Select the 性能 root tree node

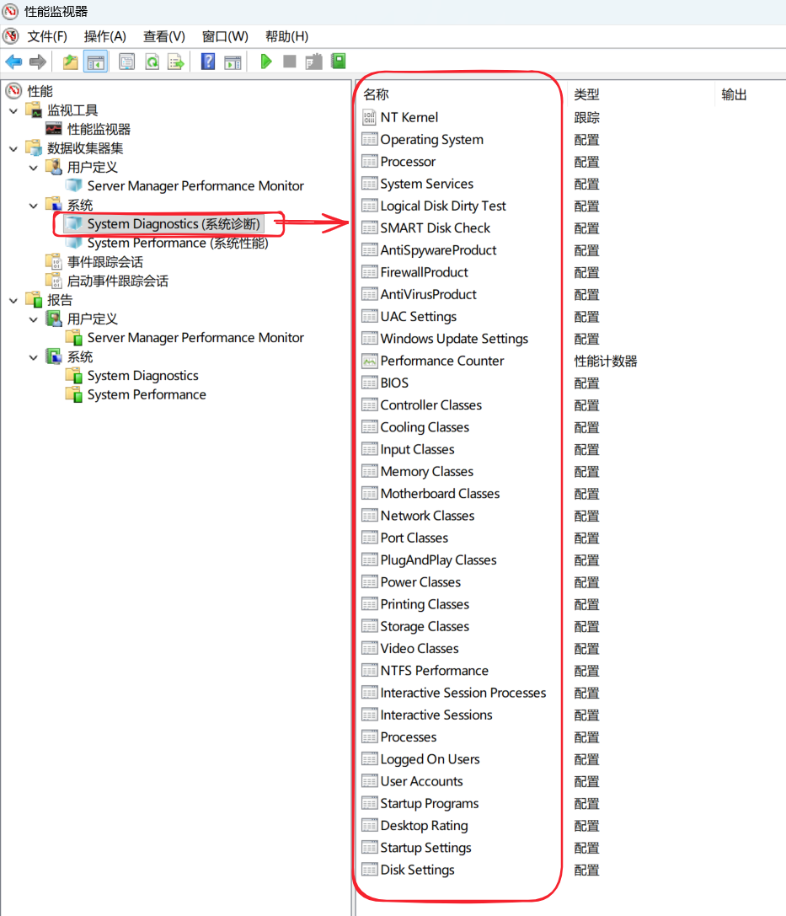(40, 91)
